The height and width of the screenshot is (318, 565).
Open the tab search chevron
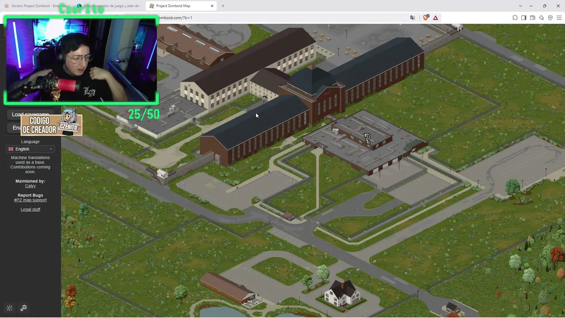[x=521, y=6]
